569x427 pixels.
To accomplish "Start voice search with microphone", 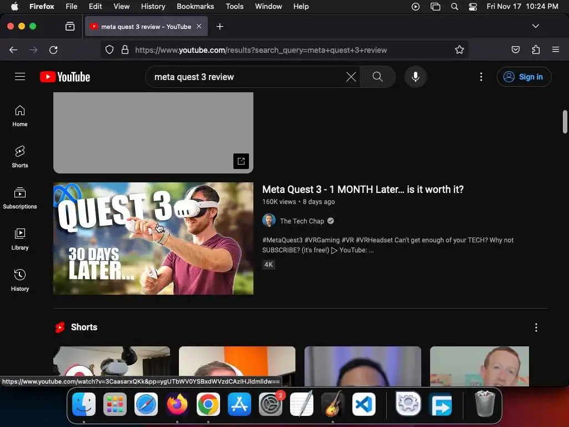I will pos(416,77).
